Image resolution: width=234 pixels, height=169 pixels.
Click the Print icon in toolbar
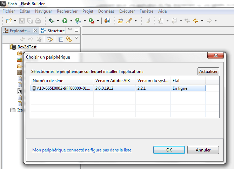38,21
